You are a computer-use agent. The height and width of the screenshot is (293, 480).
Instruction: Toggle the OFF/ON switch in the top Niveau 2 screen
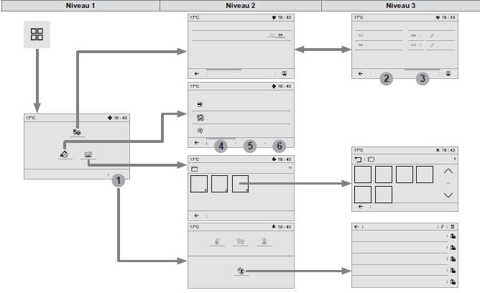coord(277,35)
